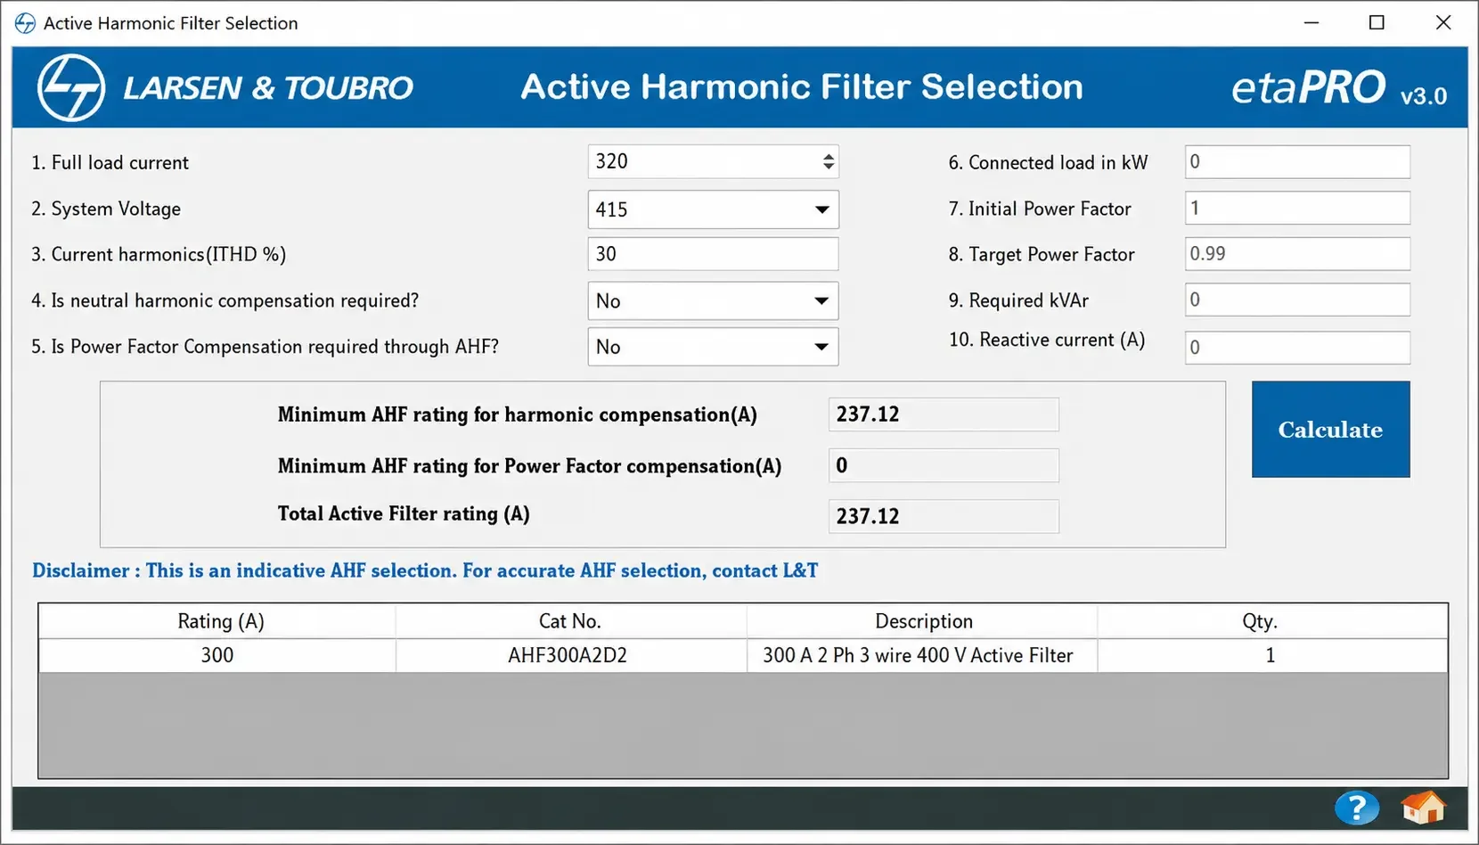The height and width of the screenshot is (845, 1479).
Task: Click the etaPRO v3.0 branding text
Action: click(1339, 88)
